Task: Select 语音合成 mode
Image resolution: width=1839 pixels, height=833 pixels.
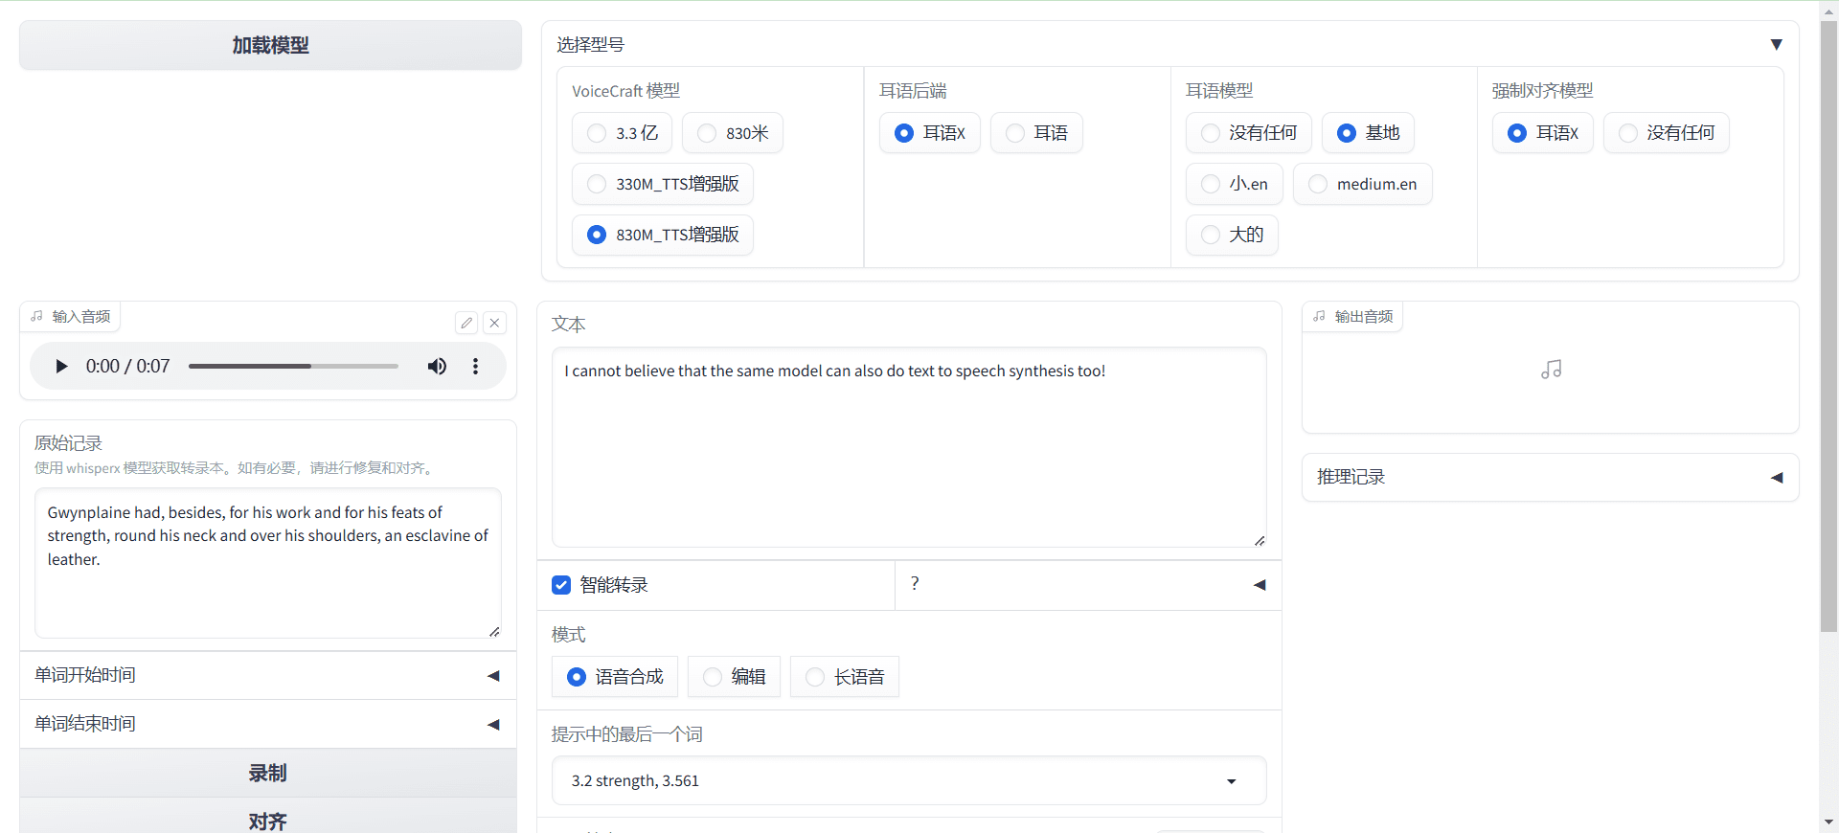Action: (x=615, y=677)
